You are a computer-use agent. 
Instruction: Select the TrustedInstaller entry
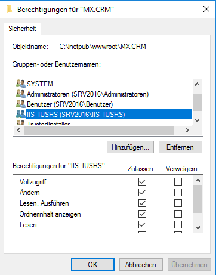(48, 123)
